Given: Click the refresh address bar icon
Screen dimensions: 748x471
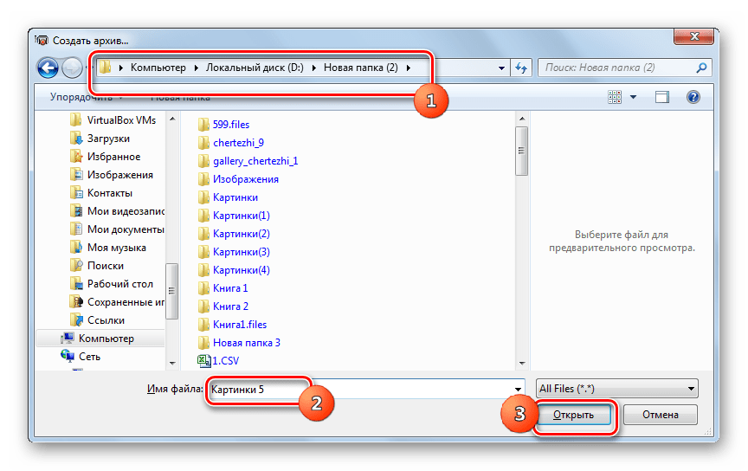Looking at the screenshot, I should click(521, 68).
